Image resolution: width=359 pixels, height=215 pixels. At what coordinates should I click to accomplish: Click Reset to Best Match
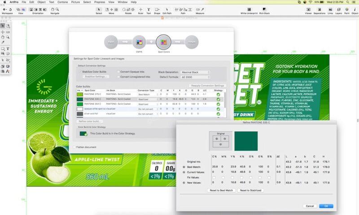pyautogui.click(x=221, y=190)
